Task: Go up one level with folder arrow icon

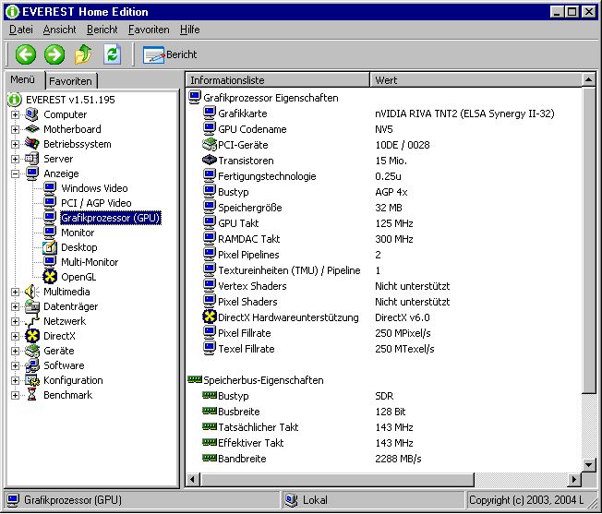Action: coord(83,54)
